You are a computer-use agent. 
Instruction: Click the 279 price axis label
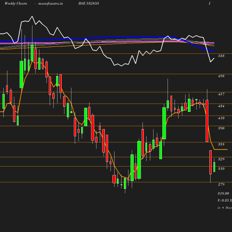pos(221,184)
